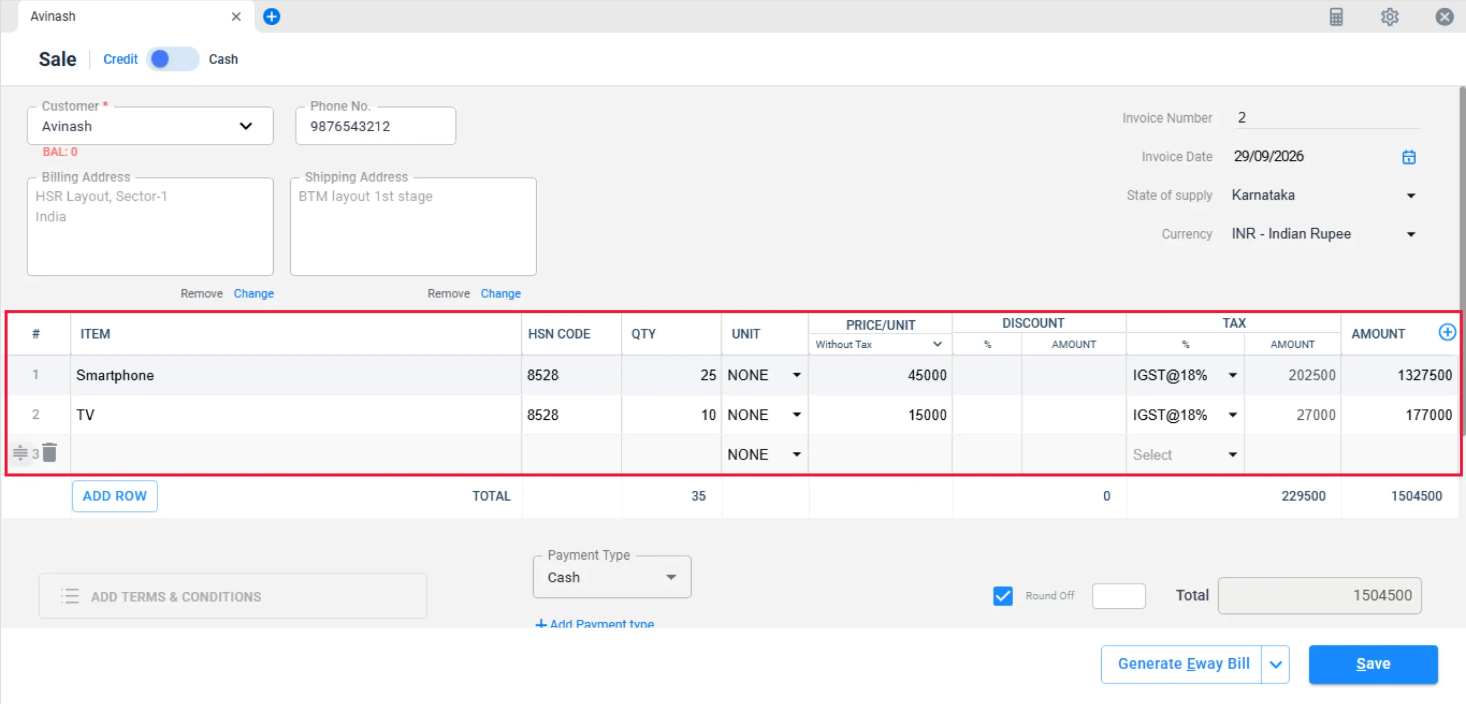Screen dimensions: 1466x704
Task: Open the calculator icon
Action: [1335, 17]
